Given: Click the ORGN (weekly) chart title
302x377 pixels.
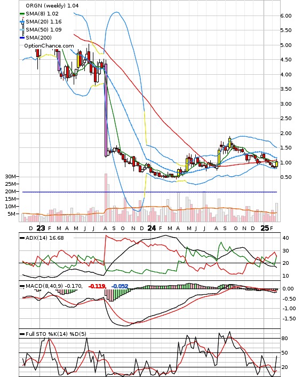Looking at the screenshot, I should (45, 5).
